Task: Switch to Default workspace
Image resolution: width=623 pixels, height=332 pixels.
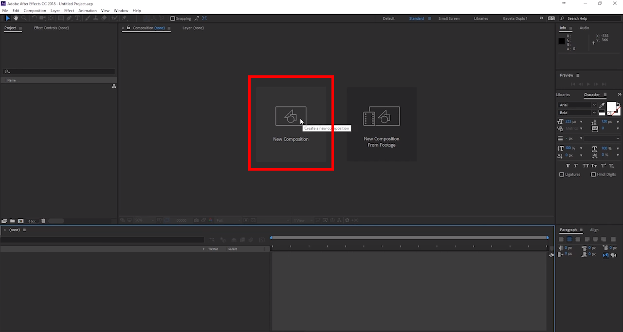Action: (388, 18)
